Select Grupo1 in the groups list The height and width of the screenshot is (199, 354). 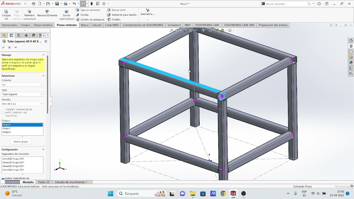[22, 125]
